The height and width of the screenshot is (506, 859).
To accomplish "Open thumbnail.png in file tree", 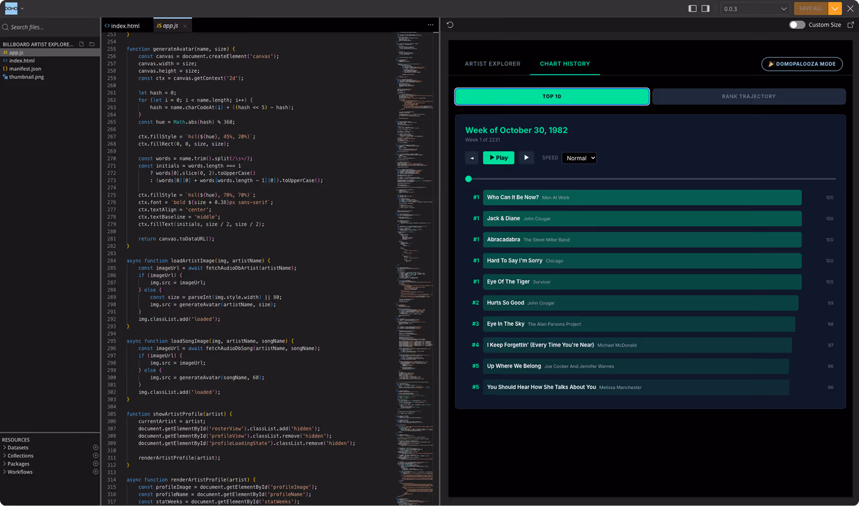I will point(50,77).
